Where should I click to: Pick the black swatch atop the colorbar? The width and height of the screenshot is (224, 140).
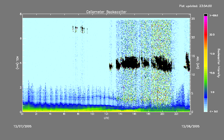[206, 15]
